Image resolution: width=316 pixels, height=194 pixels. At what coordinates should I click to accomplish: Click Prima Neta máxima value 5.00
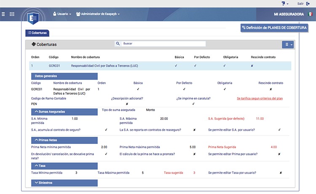[193, 147]
